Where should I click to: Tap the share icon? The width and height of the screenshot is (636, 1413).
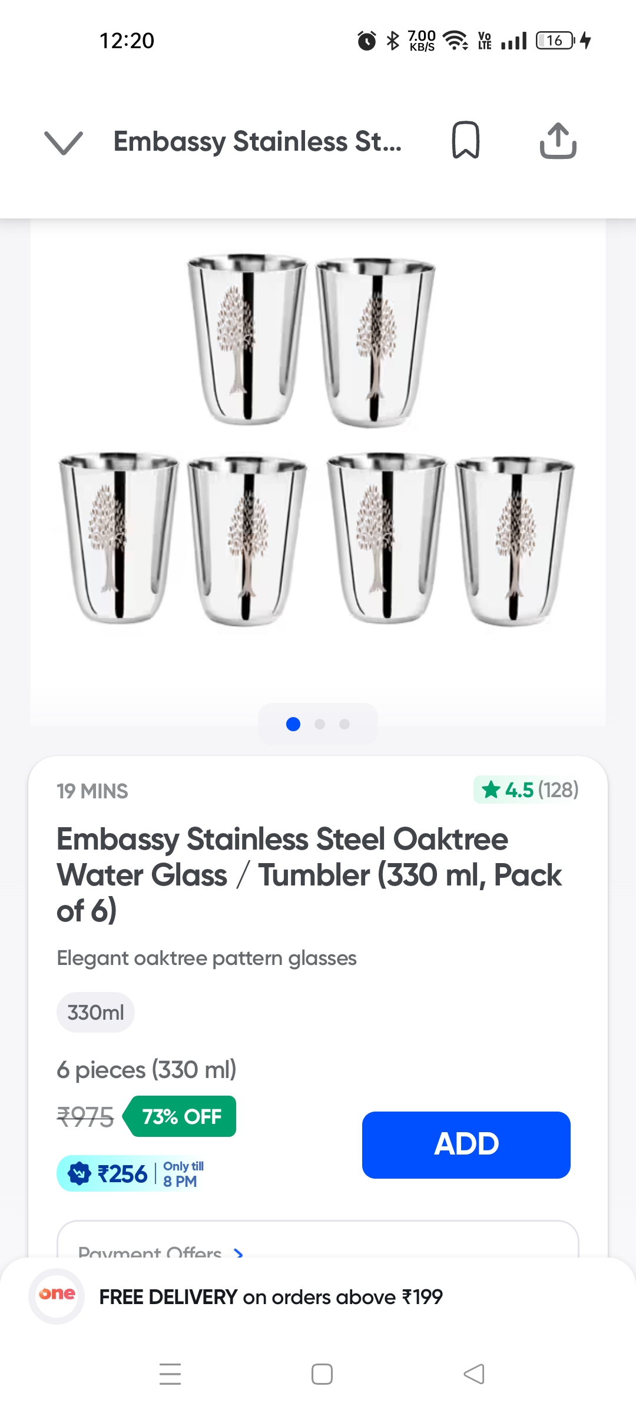click(x=558, y=141)
